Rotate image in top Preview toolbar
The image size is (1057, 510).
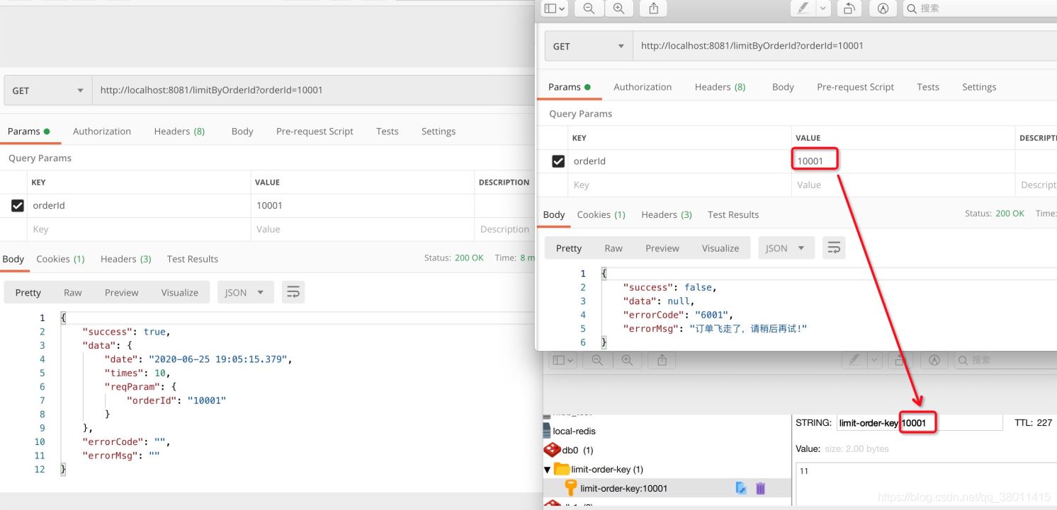848,8
